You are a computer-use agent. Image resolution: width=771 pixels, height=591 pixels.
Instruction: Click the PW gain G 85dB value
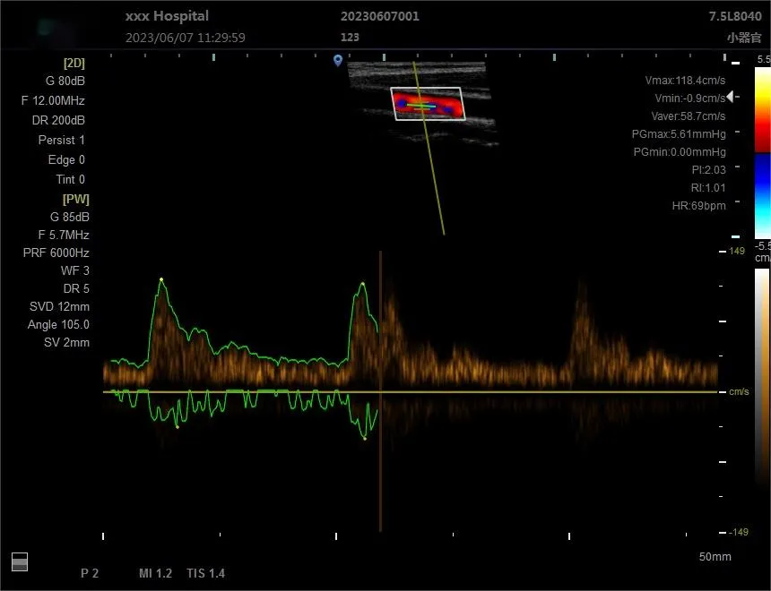pos(70,217)
